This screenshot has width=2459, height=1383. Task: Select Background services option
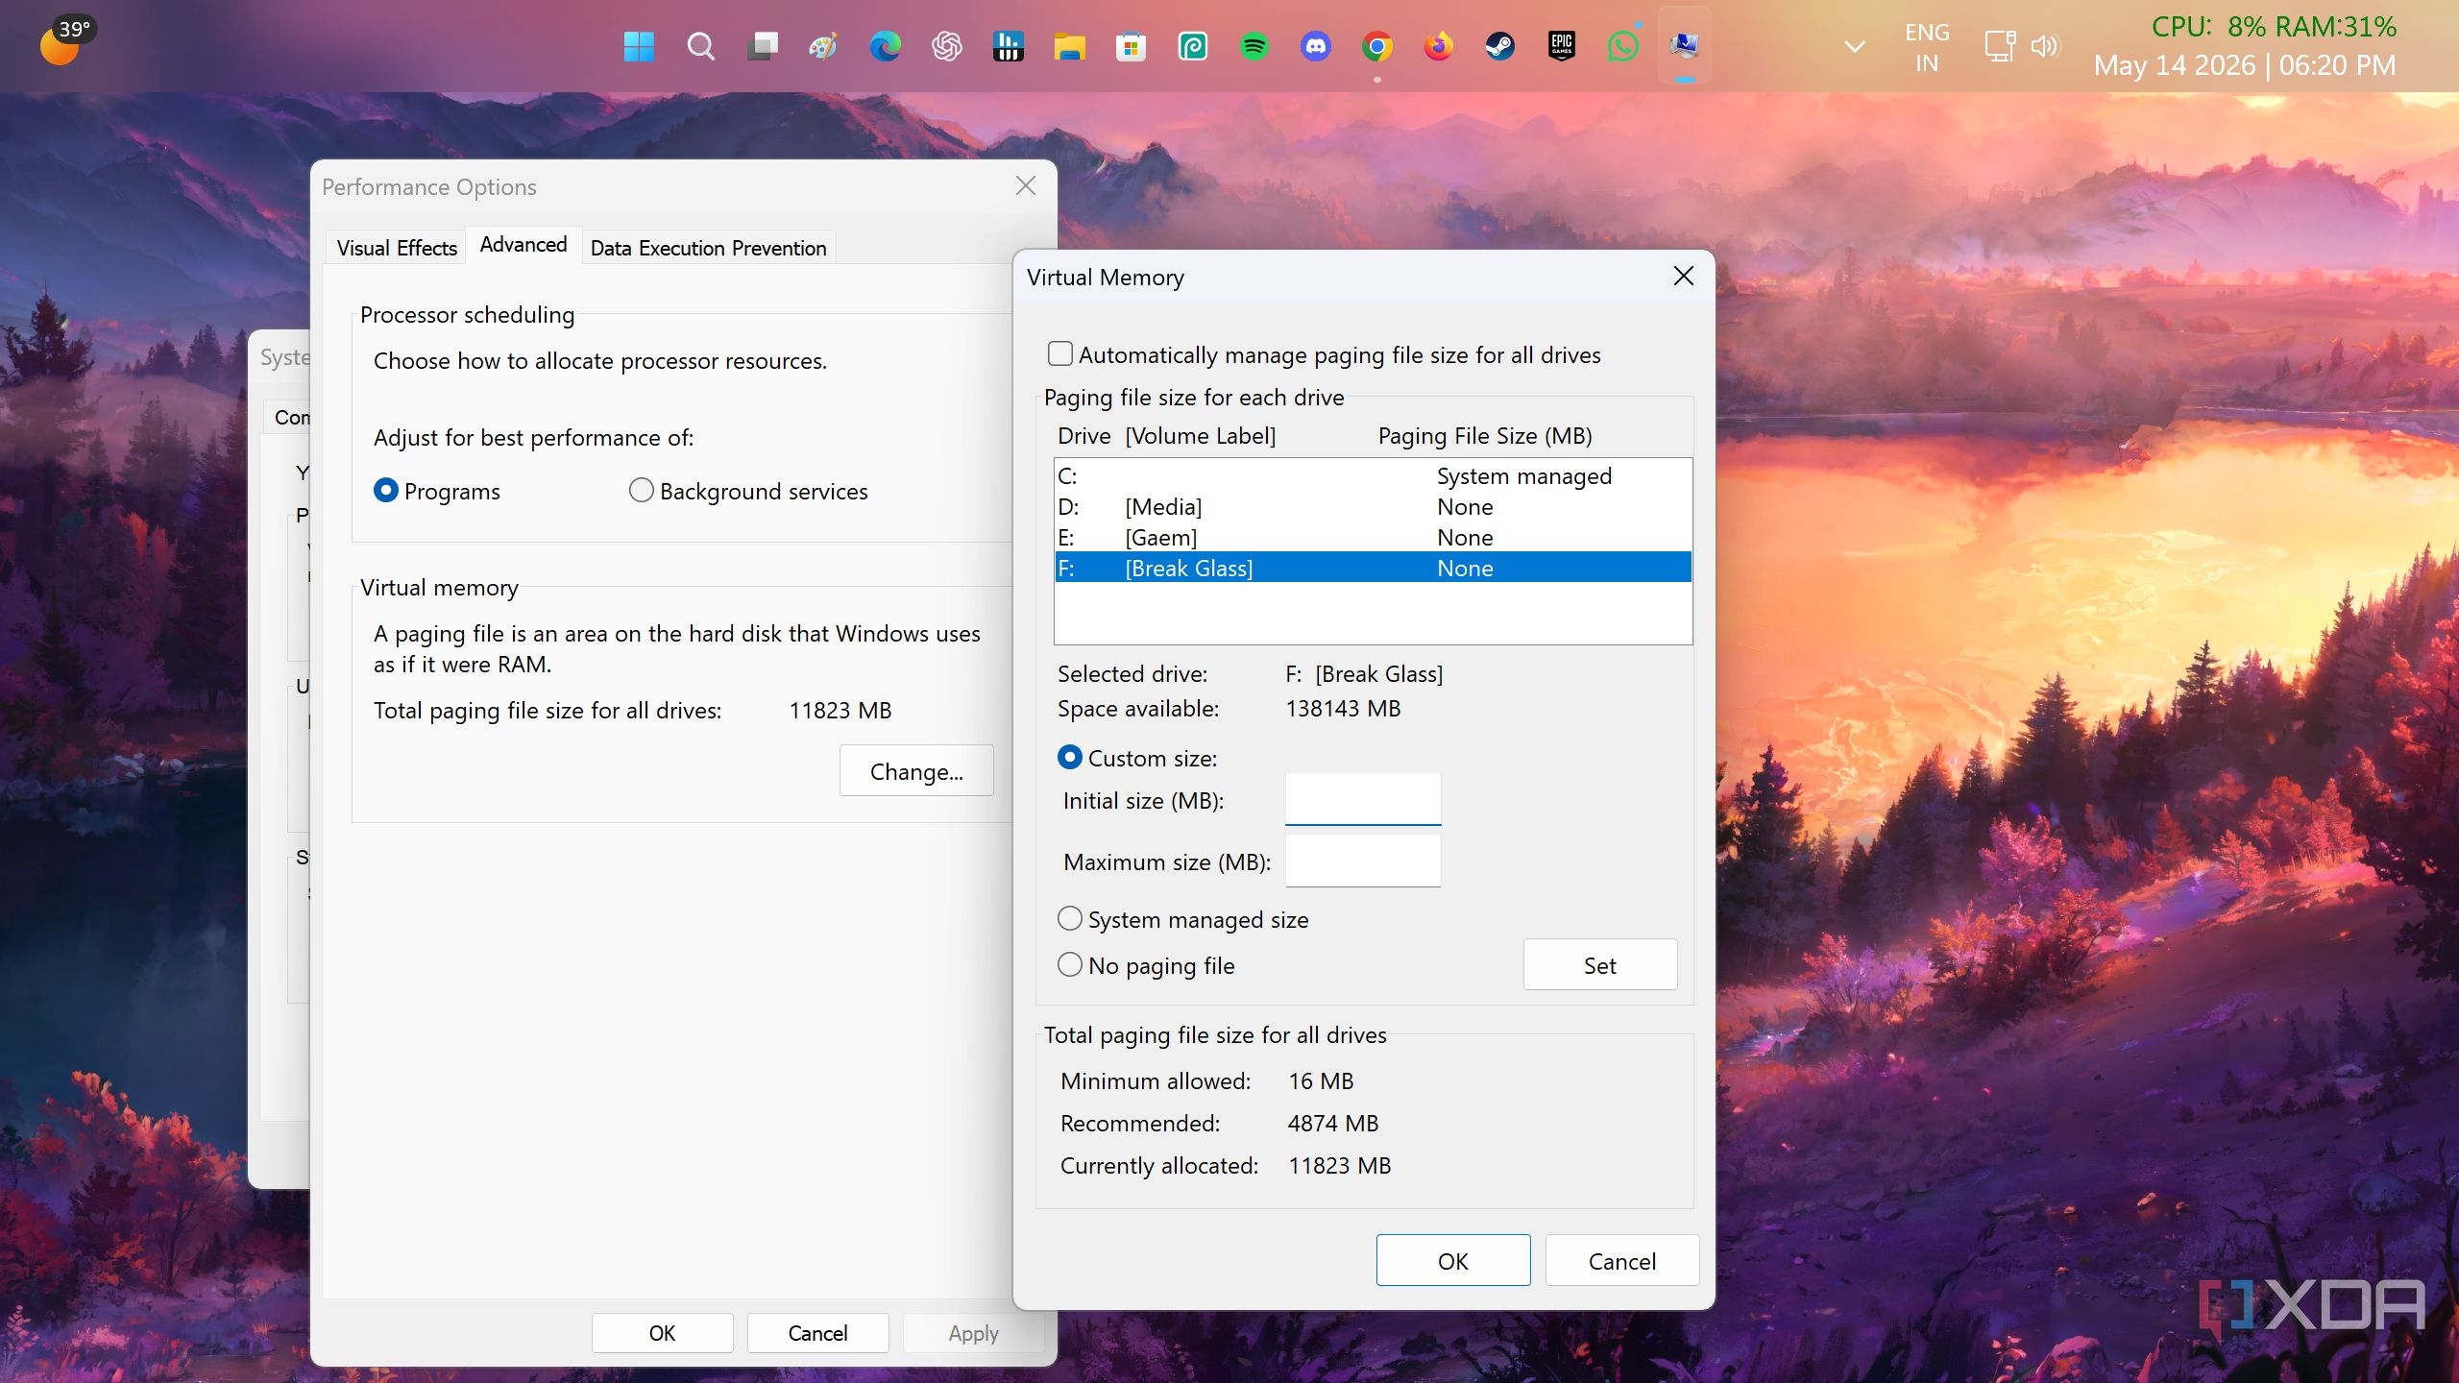point(641,491)
